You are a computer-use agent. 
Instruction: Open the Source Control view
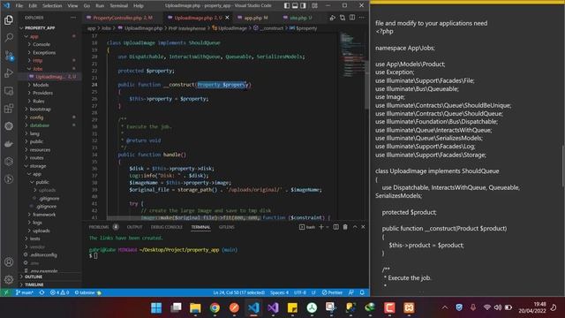[9, 55]
